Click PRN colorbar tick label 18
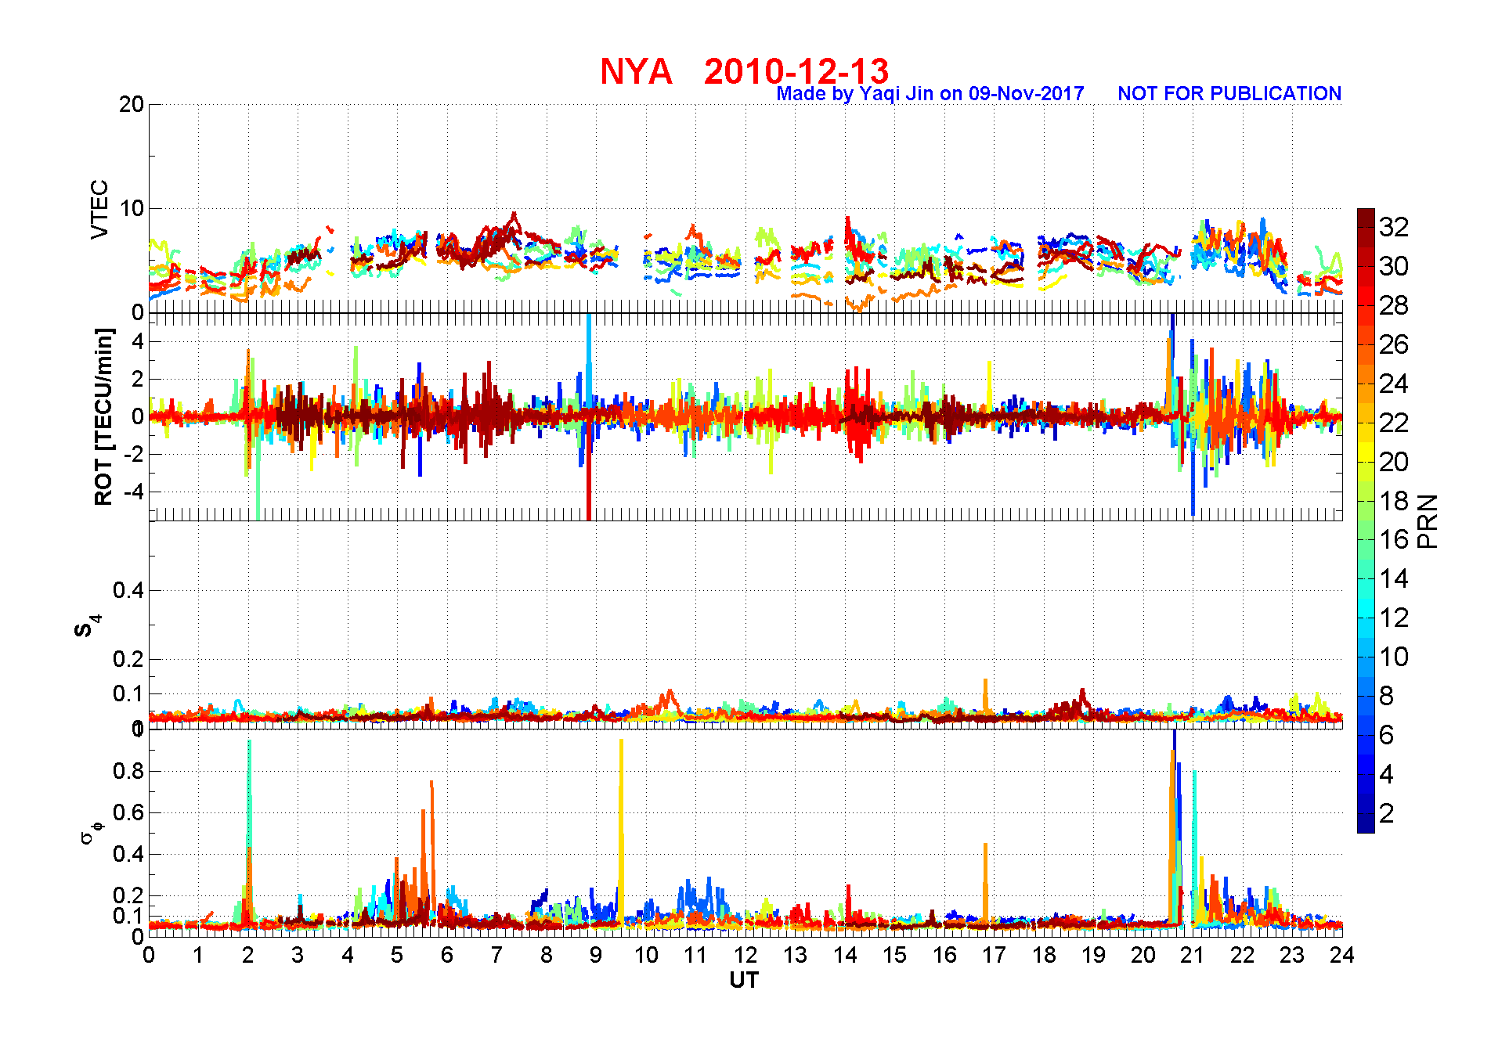1491x1041 pixels. (1394, 501)
